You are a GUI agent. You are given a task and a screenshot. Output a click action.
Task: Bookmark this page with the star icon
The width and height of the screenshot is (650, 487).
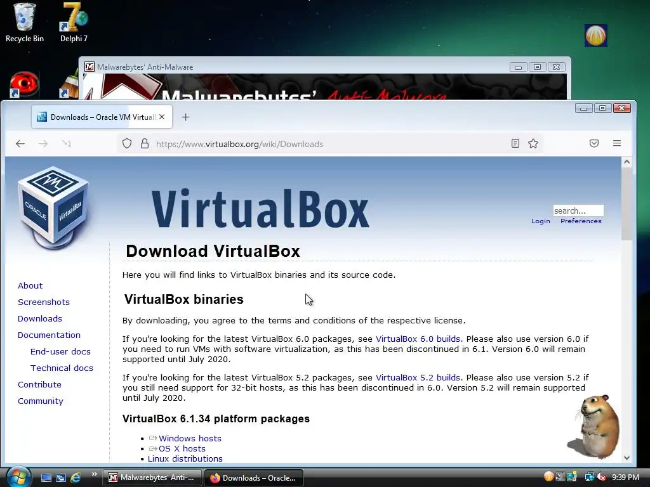click(x=533, y=143)
